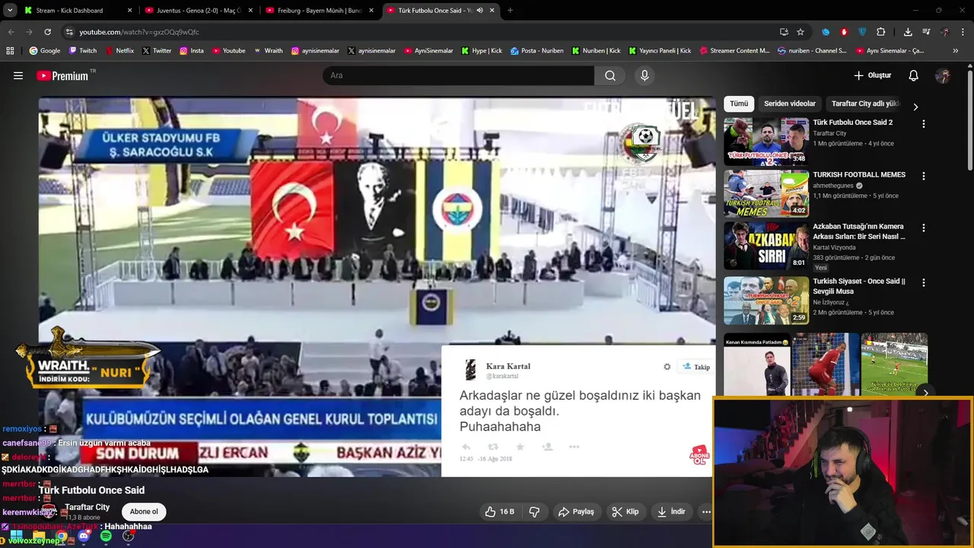Open OBS Studio from the taskbar
Image resolution: width=974 pixels, height=548 pixels.
tap(129, 537)
